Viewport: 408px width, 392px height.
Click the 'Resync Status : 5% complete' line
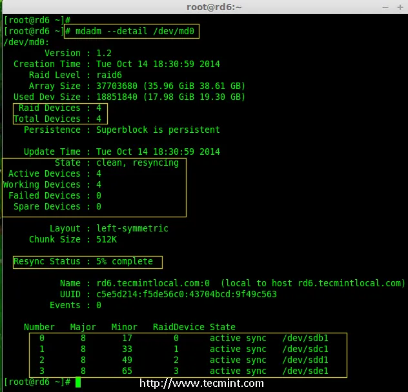[x=83, y=261]
